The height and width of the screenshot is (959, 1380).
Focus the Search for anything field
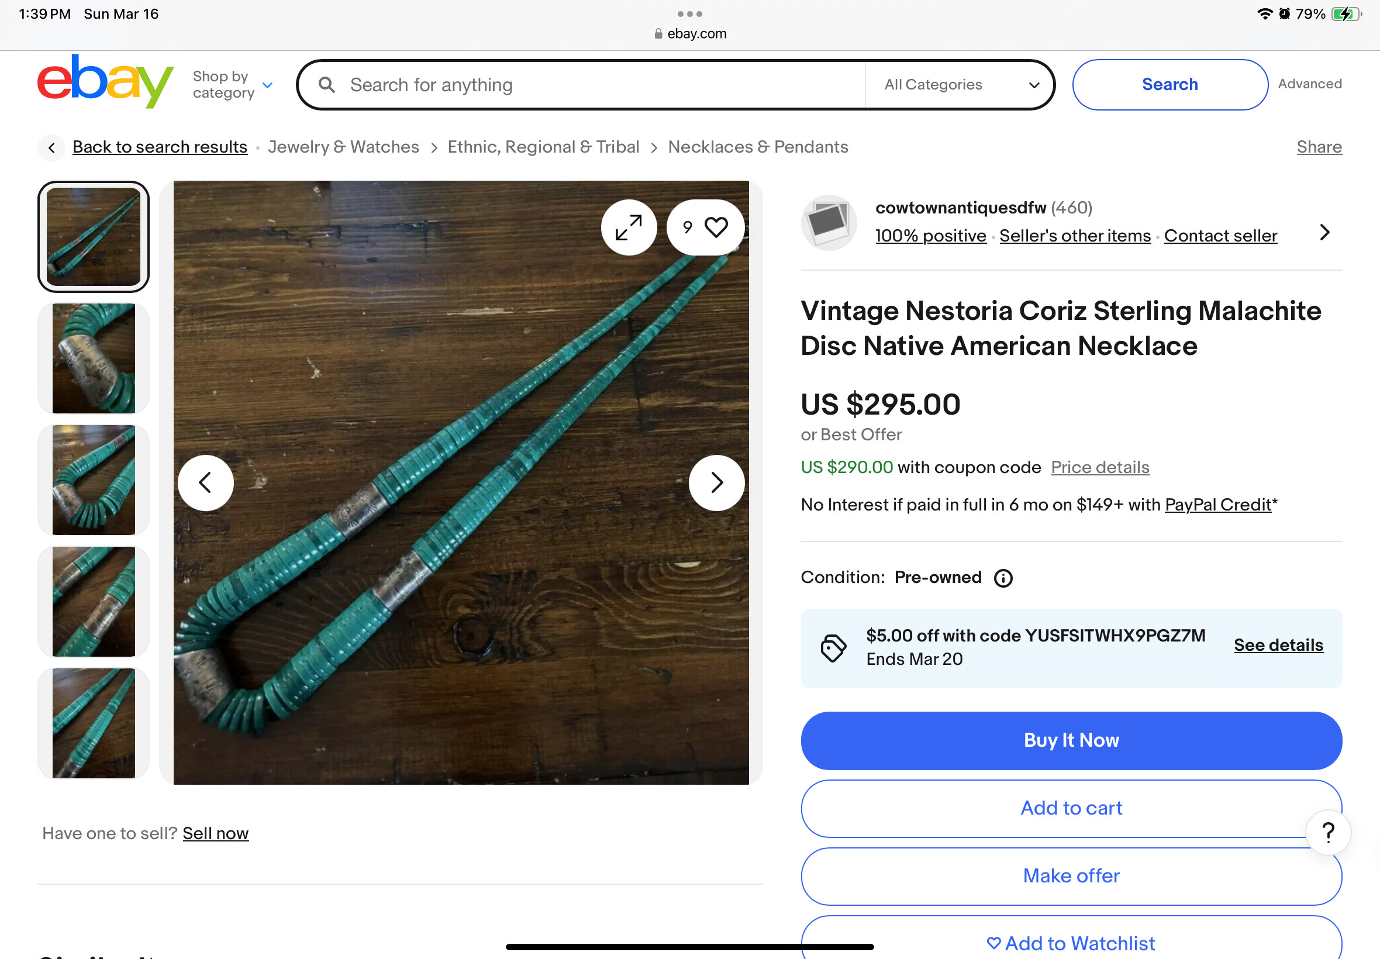point(601,85)
